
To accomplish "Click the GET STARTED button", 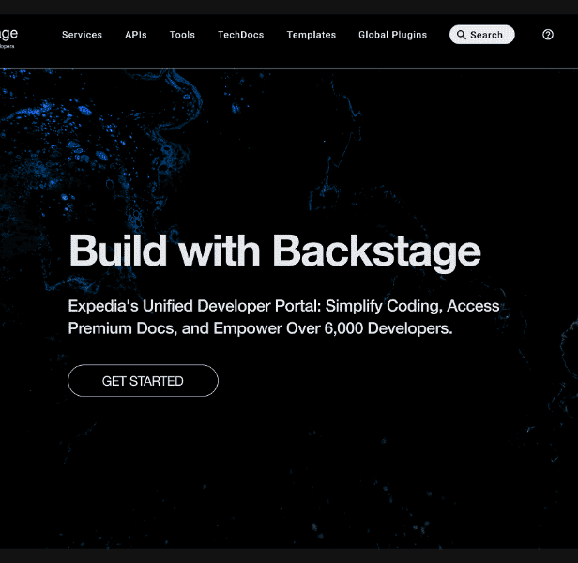I will [x=143, y=381].
